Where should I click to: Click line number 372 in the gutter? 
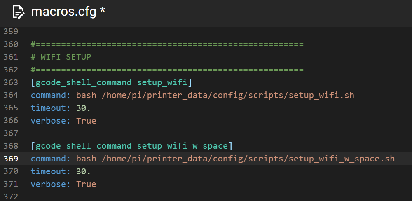click(11, 197)
